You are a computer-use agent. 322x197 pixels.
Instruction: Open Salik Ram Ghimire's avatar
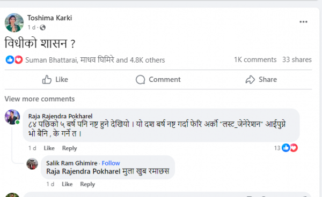click(32, 164)
